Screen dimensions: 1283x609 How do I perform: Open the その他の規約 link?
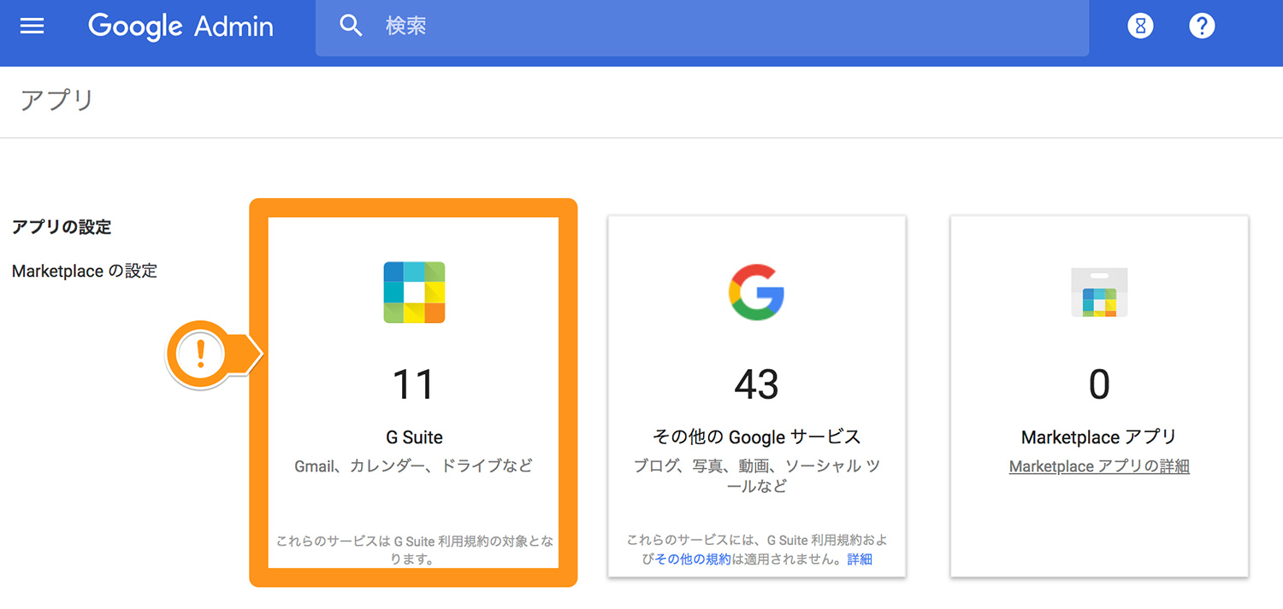coord(693,559)
